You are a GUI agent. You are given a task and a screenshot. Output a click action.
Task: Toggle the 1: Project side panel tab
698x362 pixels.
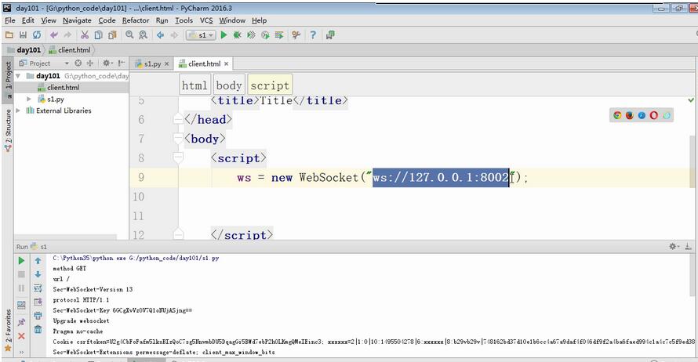coord(8,79)
